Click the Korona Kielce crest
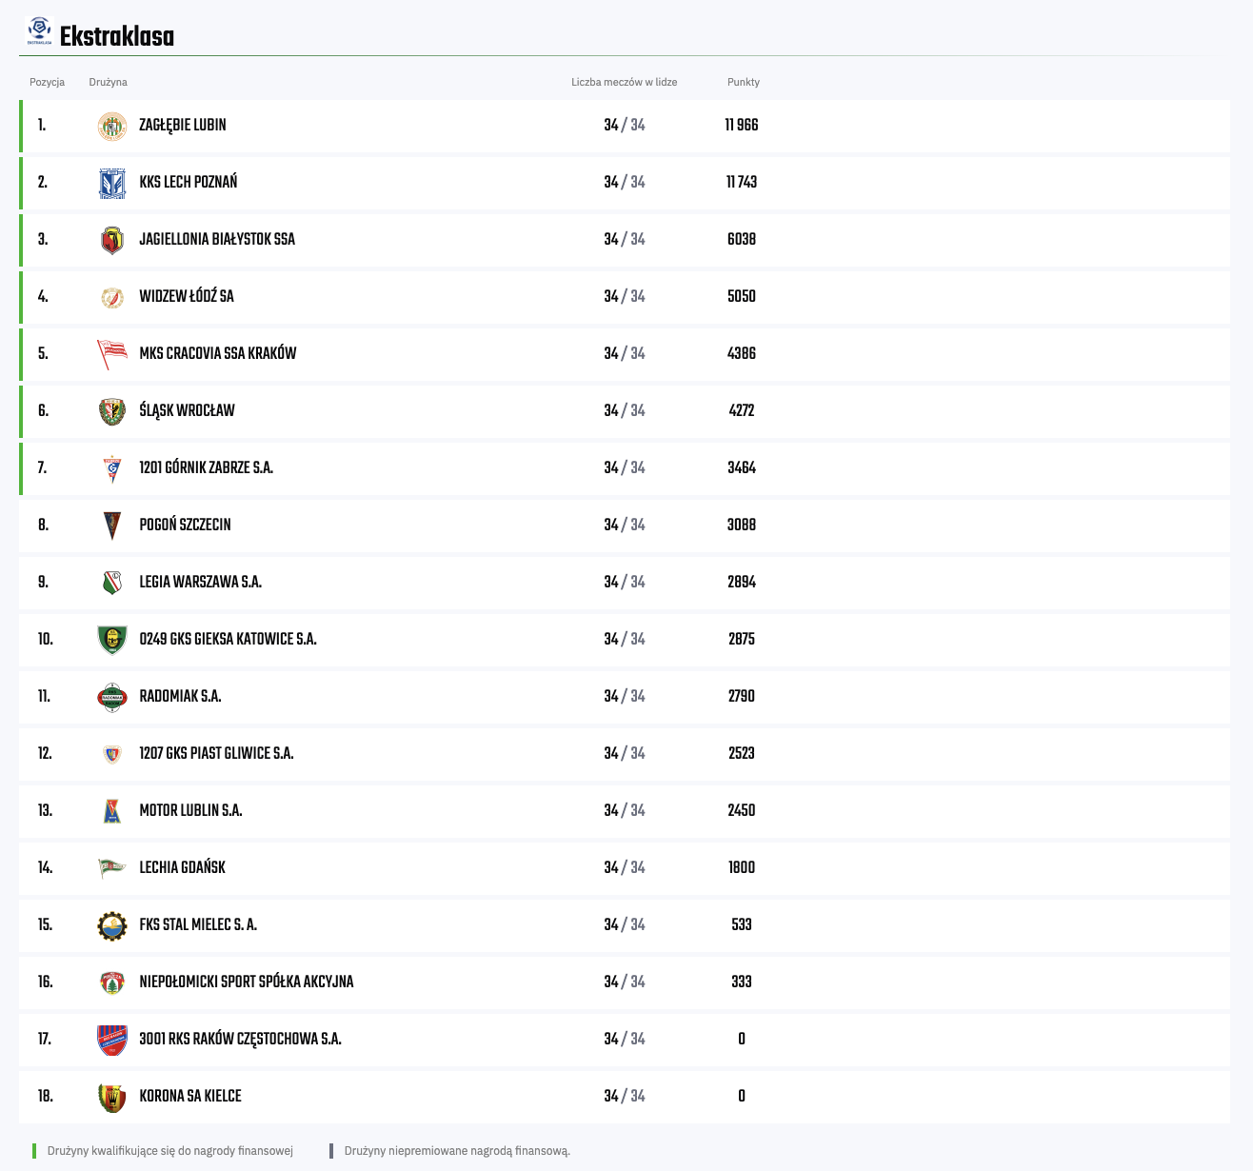This screenshot has height=1171, width=1253. point(112,1097)
